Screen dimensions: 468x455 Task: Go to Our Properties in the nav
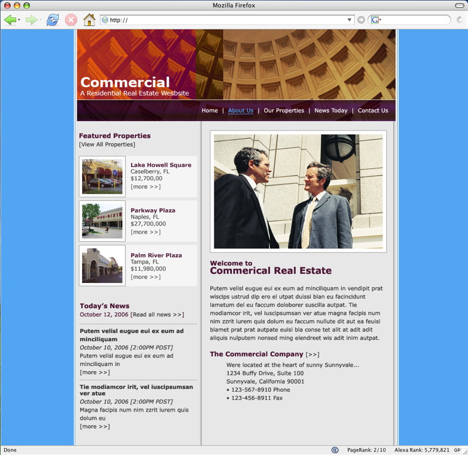(283, 111)
